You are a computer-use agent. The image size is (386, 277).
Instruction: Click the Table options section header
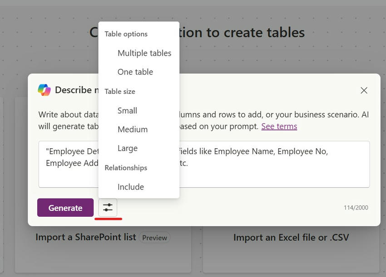point(126,34)
